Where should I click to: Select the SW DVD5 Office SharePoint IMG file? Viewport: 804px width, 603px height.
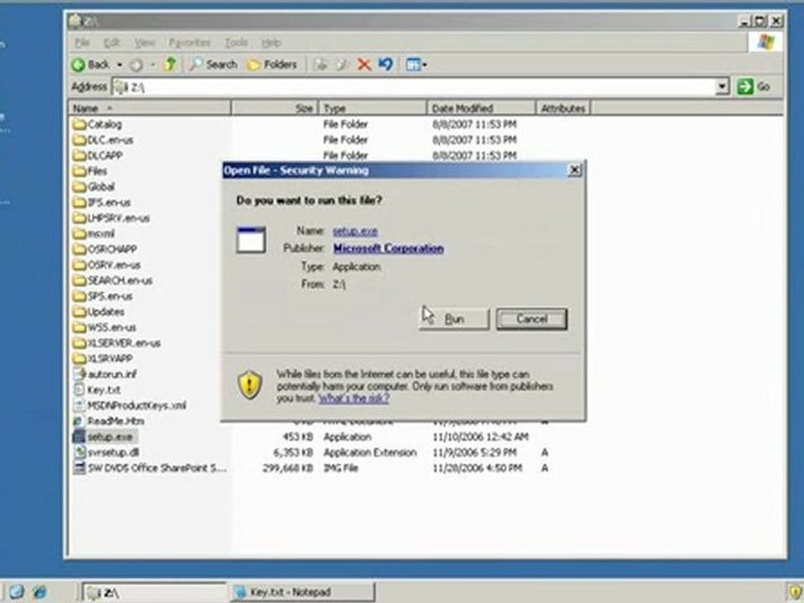[x=150, y=468]
